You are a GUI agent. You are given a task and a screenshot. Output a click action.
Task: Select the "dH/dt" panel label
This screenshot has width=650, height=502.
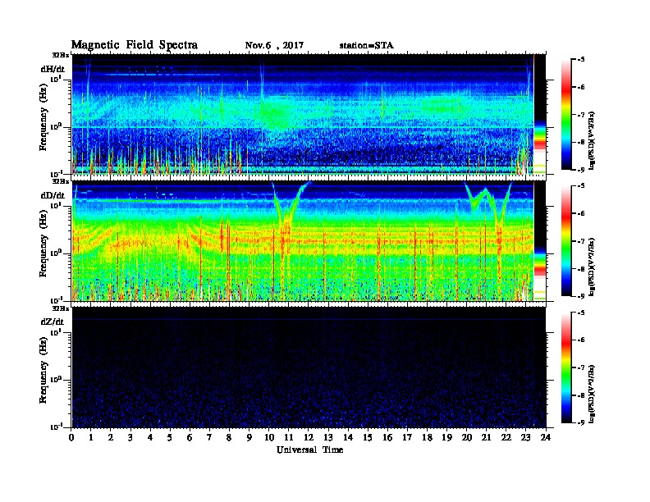coord(53,69)
